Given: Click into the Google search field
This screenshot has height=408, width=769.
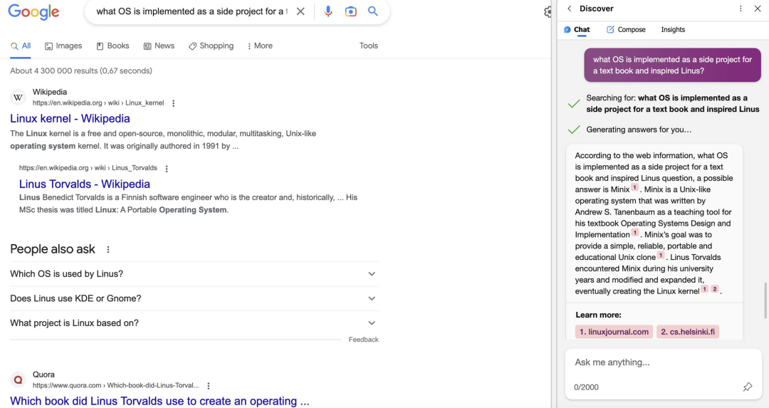Looking at the screenshot, I should (x=192, y=11).
